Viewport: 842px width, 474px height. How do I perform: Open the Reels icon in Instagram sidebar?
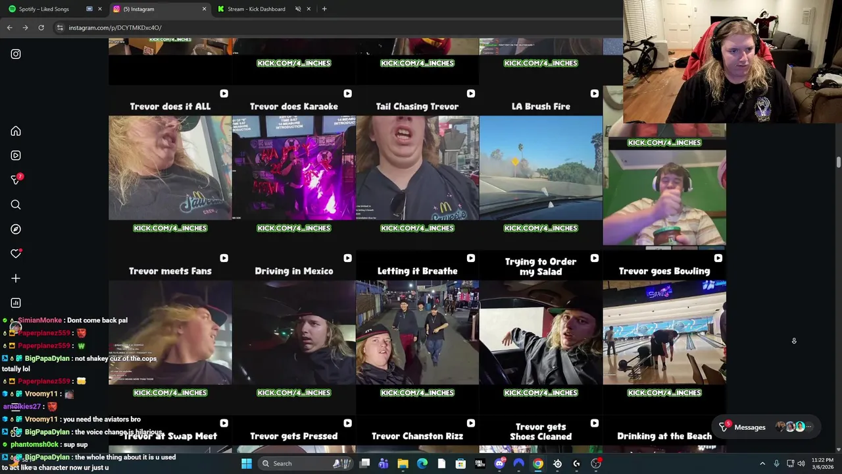[16, 155]
